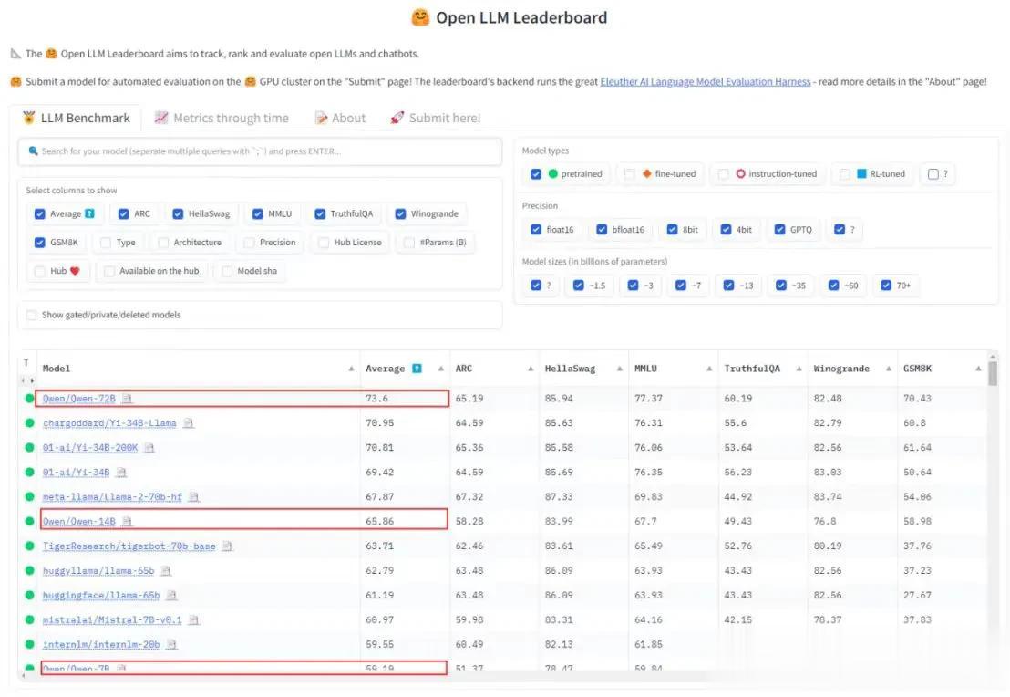Click details icon next to huggyllama/llama-65b

point(166,570)
